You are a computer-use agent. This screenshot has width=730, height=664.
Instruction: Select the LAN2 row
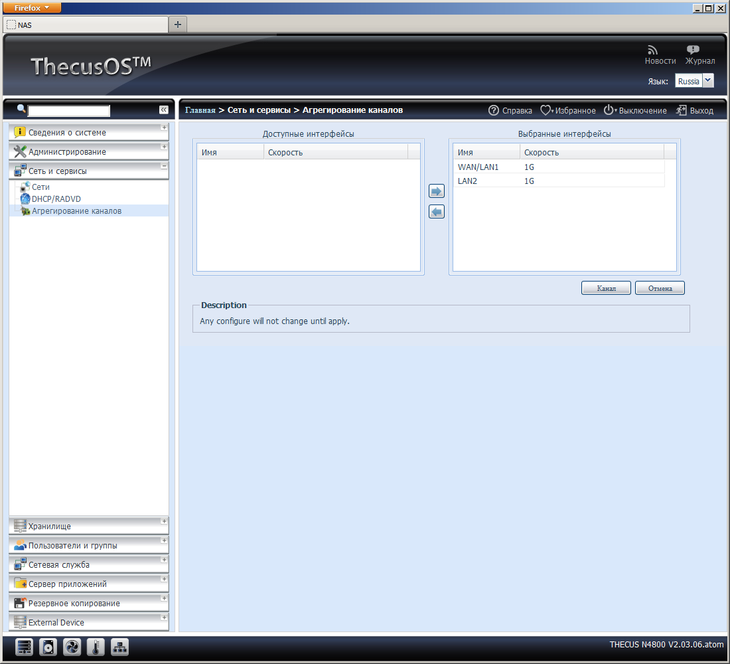[x=559, y=181]
